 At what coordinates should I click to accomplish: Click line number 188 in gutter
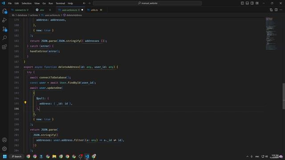coord(16,67)
